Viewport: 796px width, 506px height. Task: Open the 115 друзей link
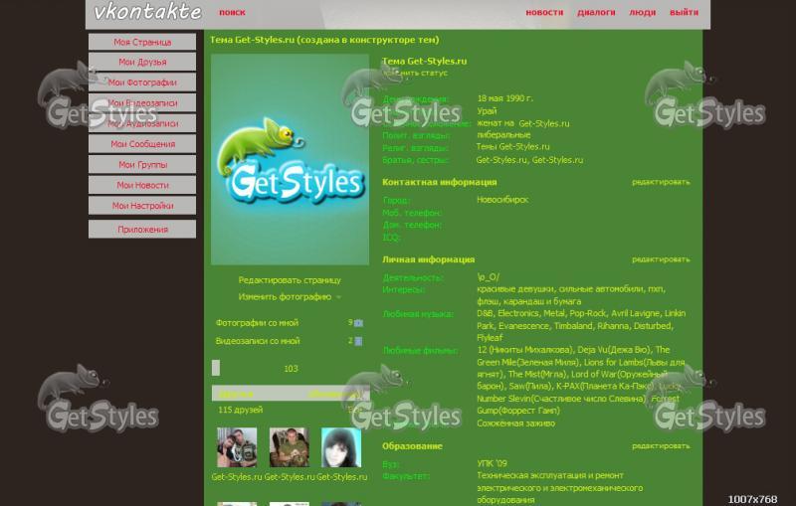click(x=241, y=410)
